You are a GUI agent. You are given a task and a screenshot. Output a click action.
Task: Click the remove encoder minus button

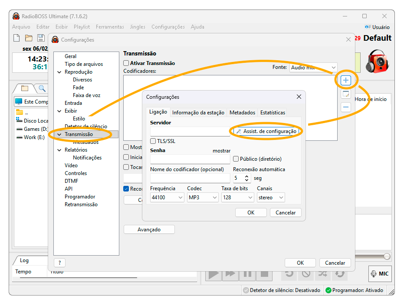[345, 107]
